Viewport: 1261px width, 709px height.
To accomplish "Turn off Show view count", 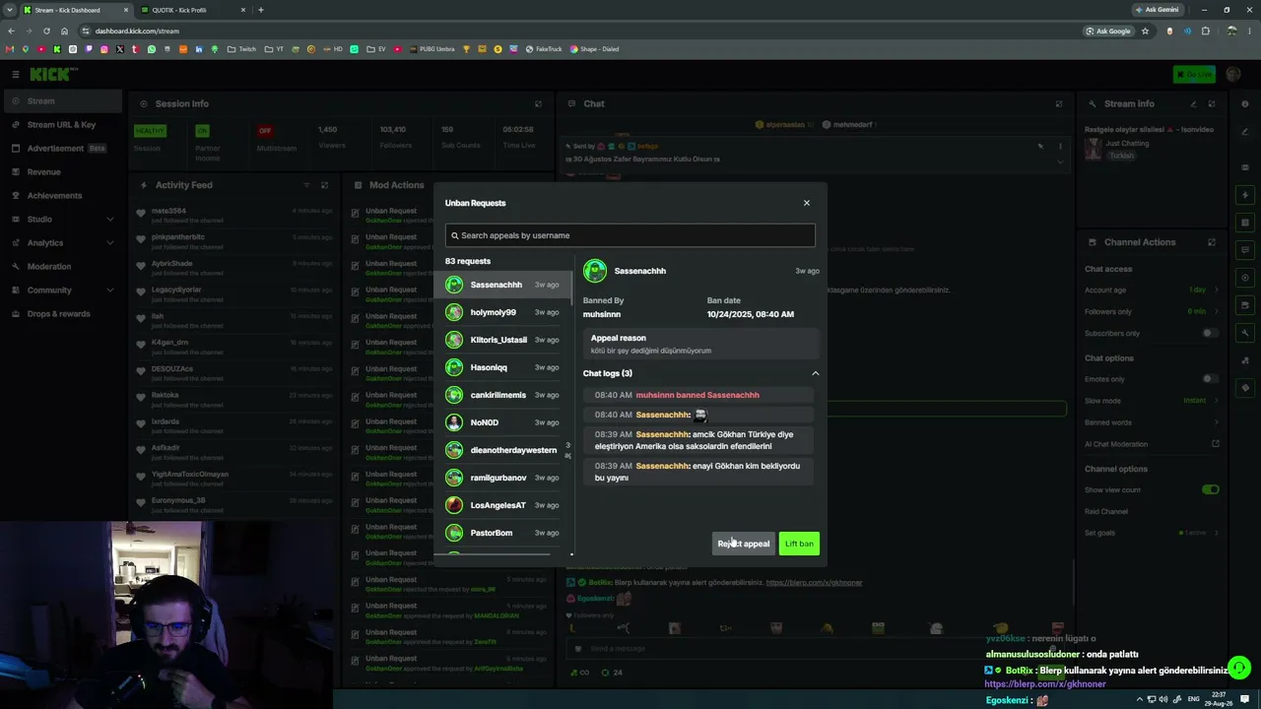I will point(1210,489).
